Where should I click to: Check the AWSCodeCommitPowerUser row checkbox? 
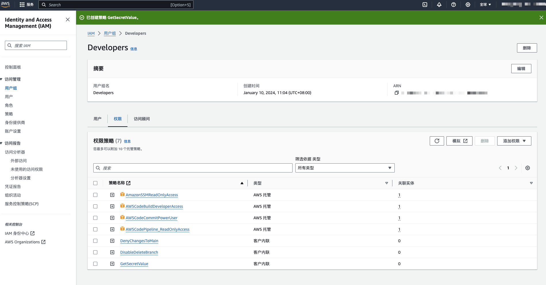pyautogui.click(x=95, y=218)
